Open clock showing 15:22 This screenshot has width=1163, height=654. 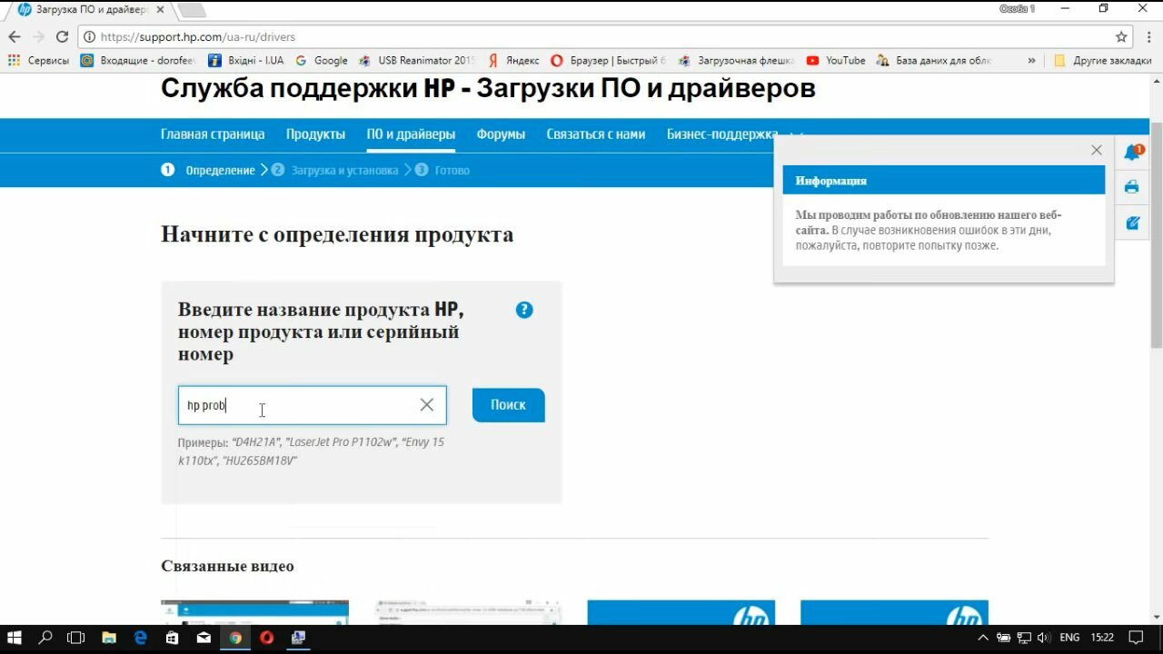1102,638
